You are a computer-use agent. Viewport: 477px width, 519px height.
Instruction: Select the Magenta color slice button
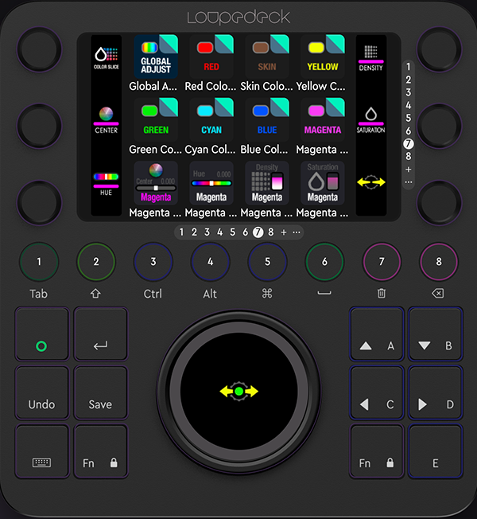323,119
